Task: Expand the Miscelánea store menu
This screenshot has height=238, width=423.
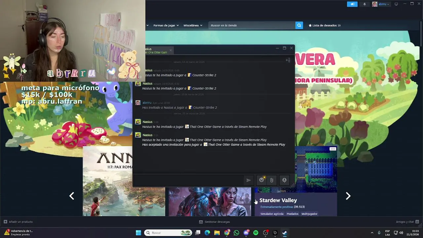Action: click(x=193, y=25)
